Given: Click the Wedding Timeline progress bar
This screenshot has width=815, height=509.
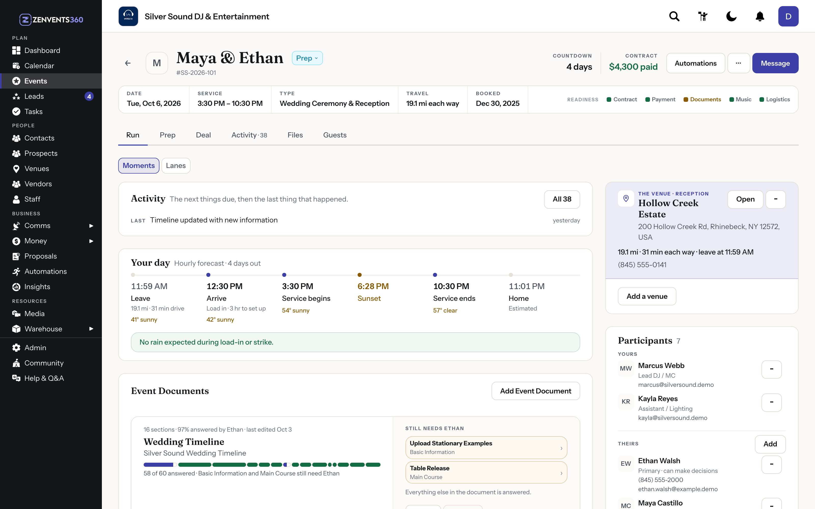Looking at the screenshot, I should click(262, 464).
